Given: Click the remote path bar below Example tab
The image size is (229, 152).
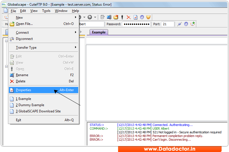Looking at the screenshot, I should (x=157, y=40).
